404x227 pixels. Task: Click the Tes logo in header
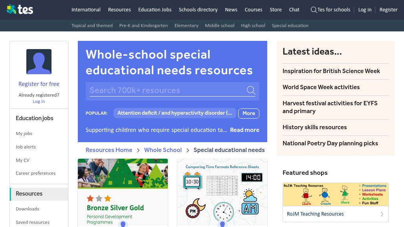tap(20, 9)
